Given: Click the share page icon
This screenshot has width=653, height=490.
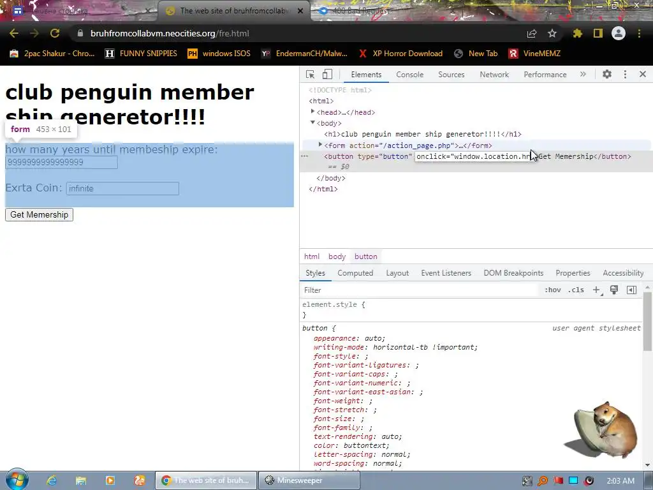Looking at the screenshot, I should pyautogui.click(x=532, y=33).
